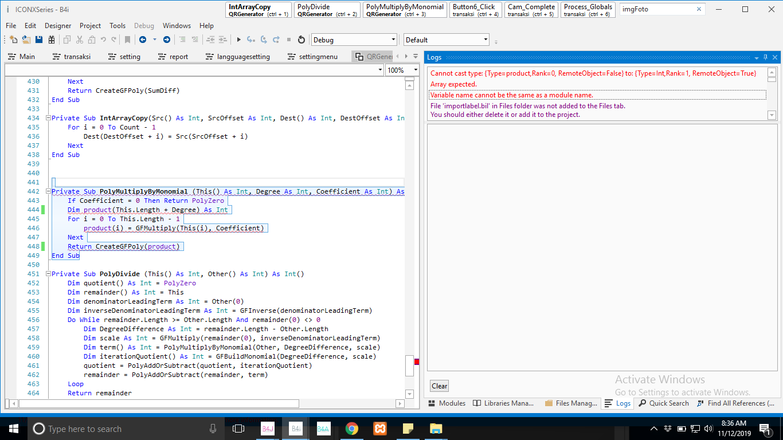This screenshot has height=440, width=783.
Task: Jump to the Cam_Complete recent sub button
Action: (x=531, y=10)
